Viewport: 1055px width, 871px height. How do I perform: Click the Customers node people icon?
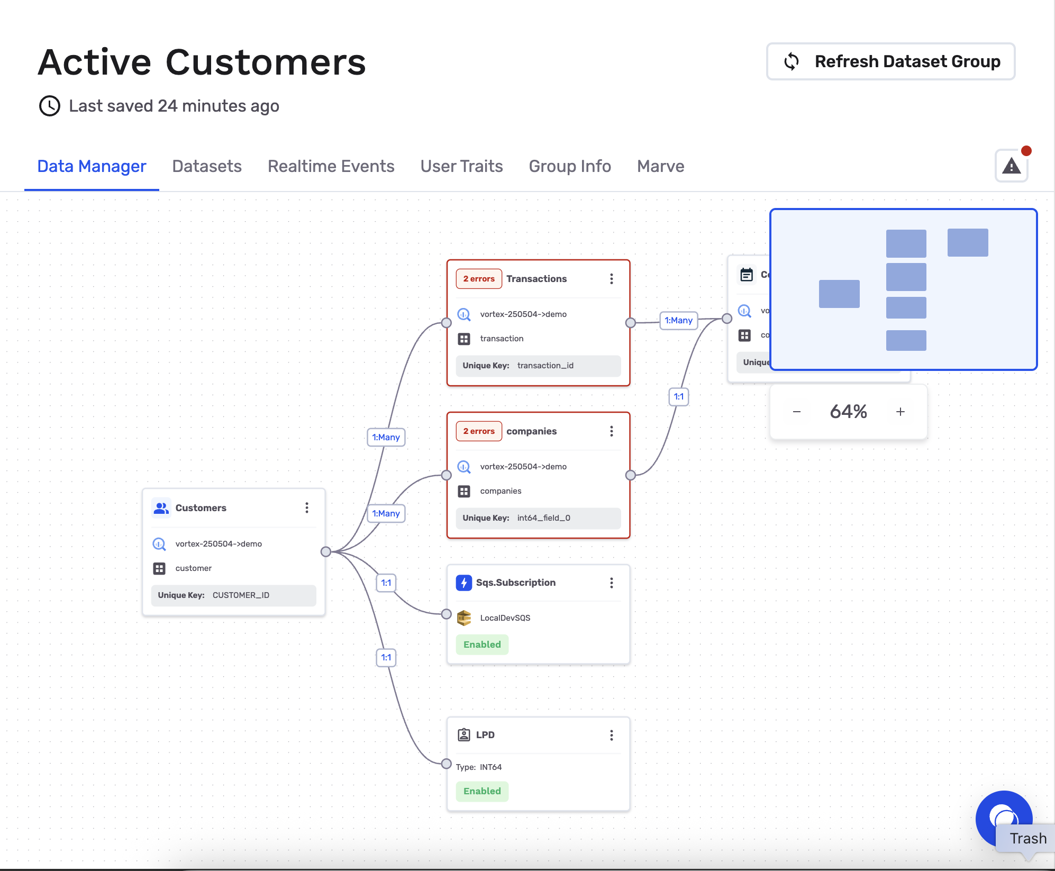click(x=160, y=507)
